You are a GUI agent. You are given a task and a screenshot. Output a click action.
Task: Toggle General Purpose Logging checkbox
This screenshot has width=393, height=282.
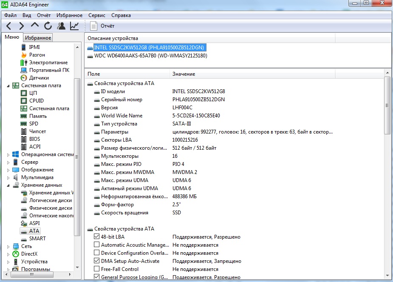click(x=96, y=277)
